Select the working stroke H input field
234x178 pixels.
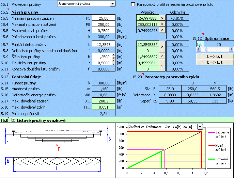point(104,31)
